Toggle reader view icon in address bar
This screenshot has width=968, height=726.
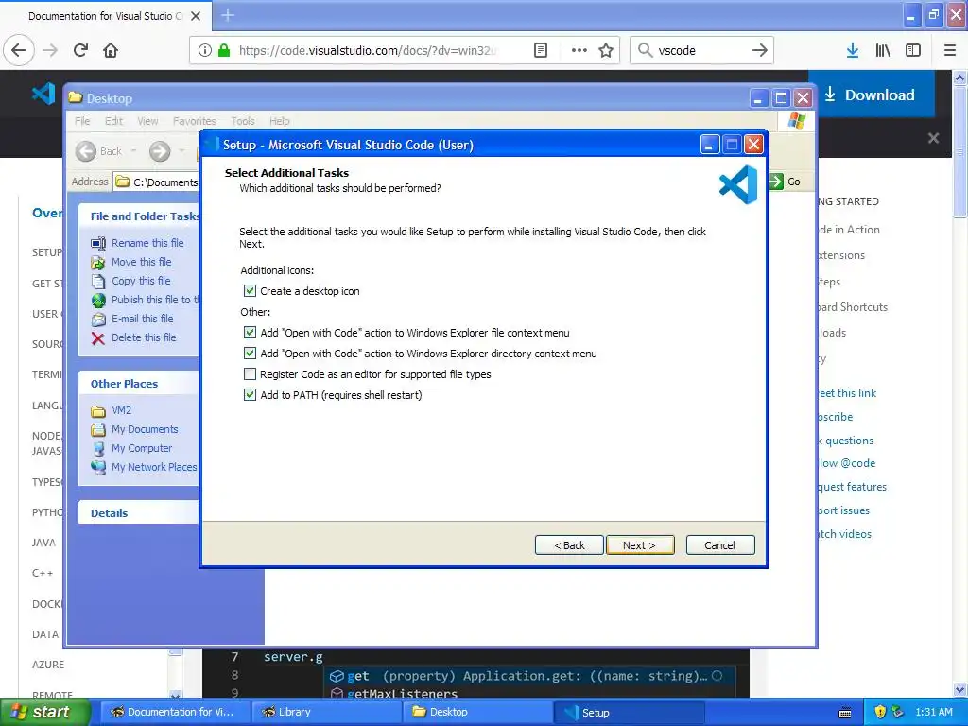(x=540, y=50)
